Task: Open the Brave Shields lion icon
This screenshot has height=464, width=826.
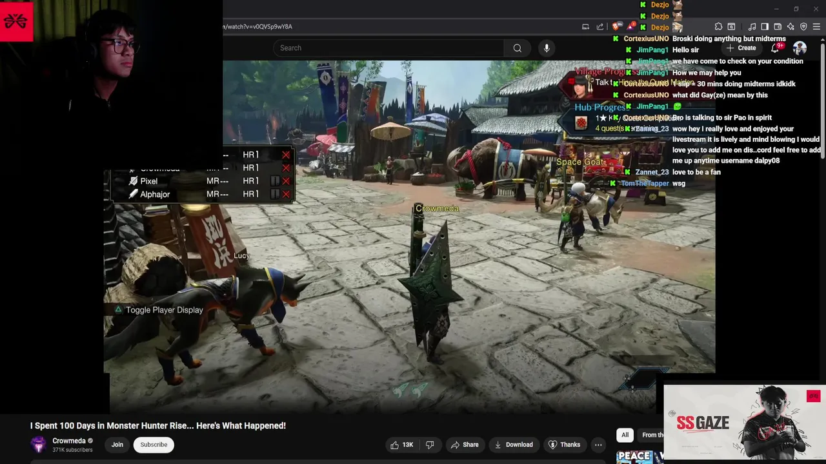Action: 618,26
